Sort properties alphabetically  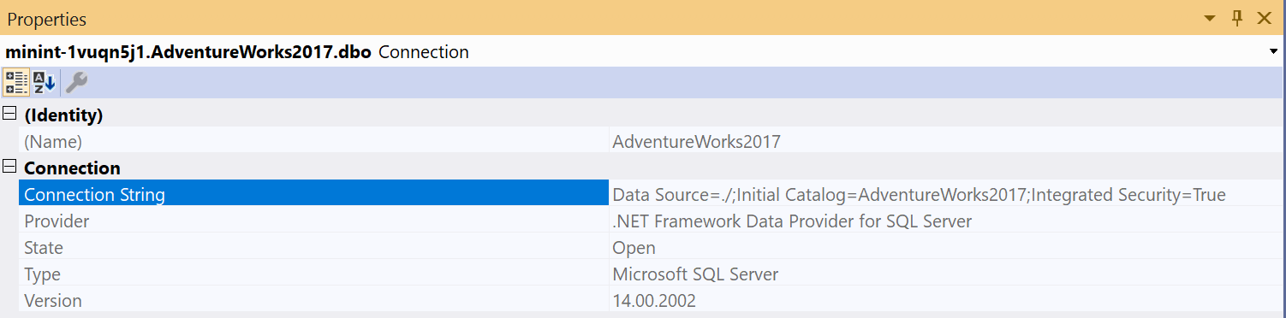45,83
